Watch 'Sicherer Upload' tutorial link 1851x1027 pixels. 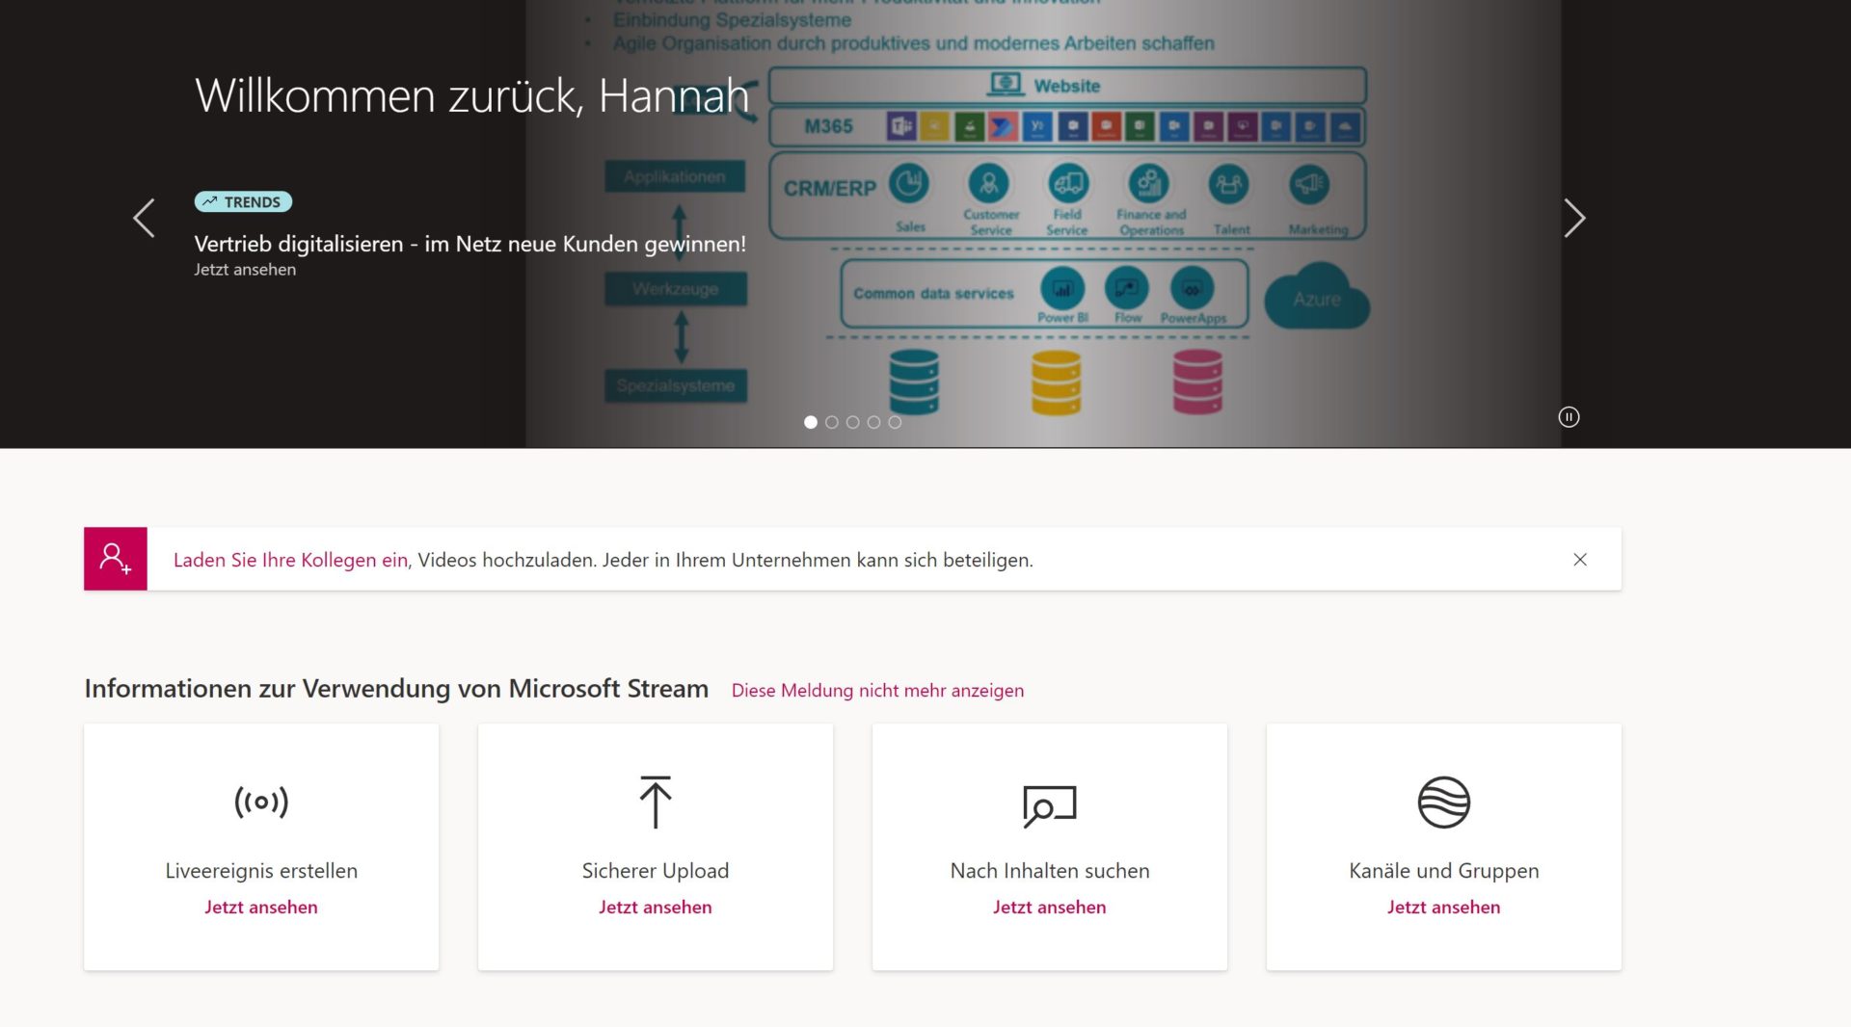[x=656, y=907]
